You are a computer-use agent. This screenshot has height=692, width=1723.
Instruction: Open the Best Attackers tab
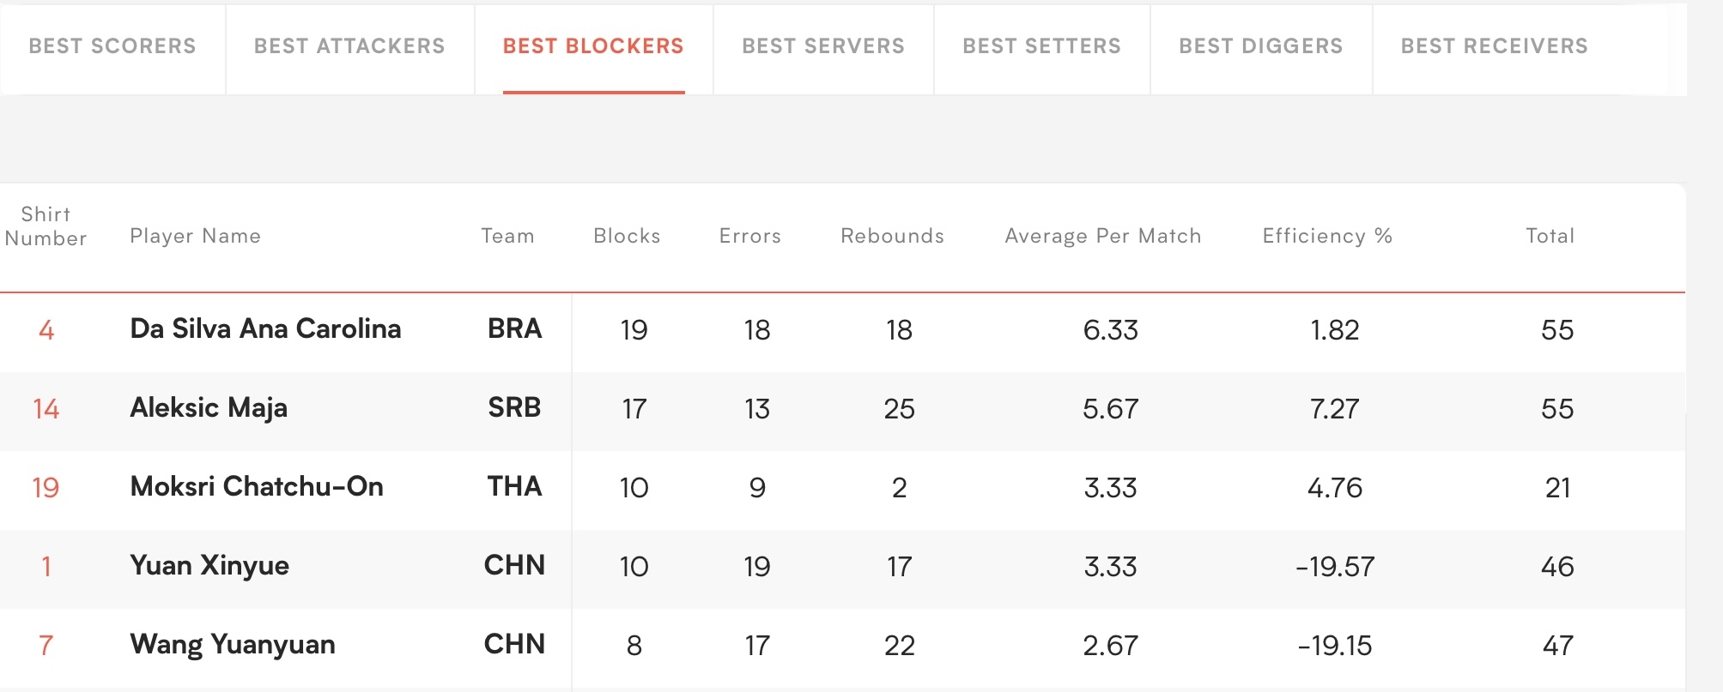tap(349, 46)
